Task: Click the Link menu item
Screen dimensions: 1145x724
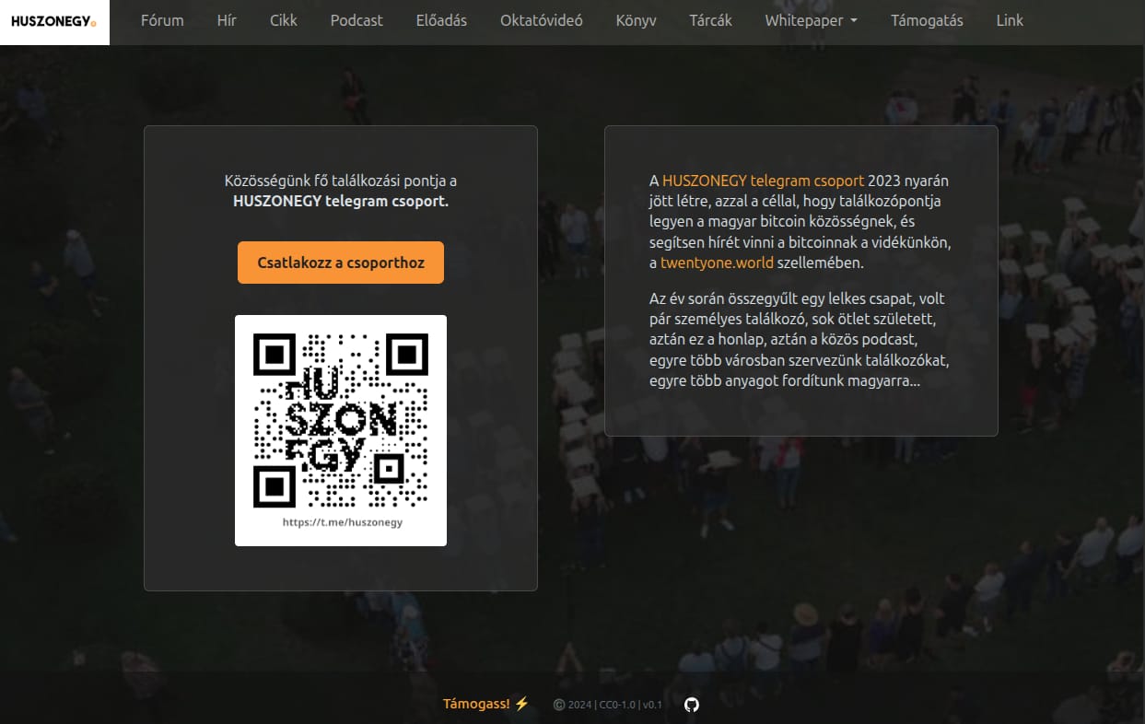Action: click(1010, 20)
